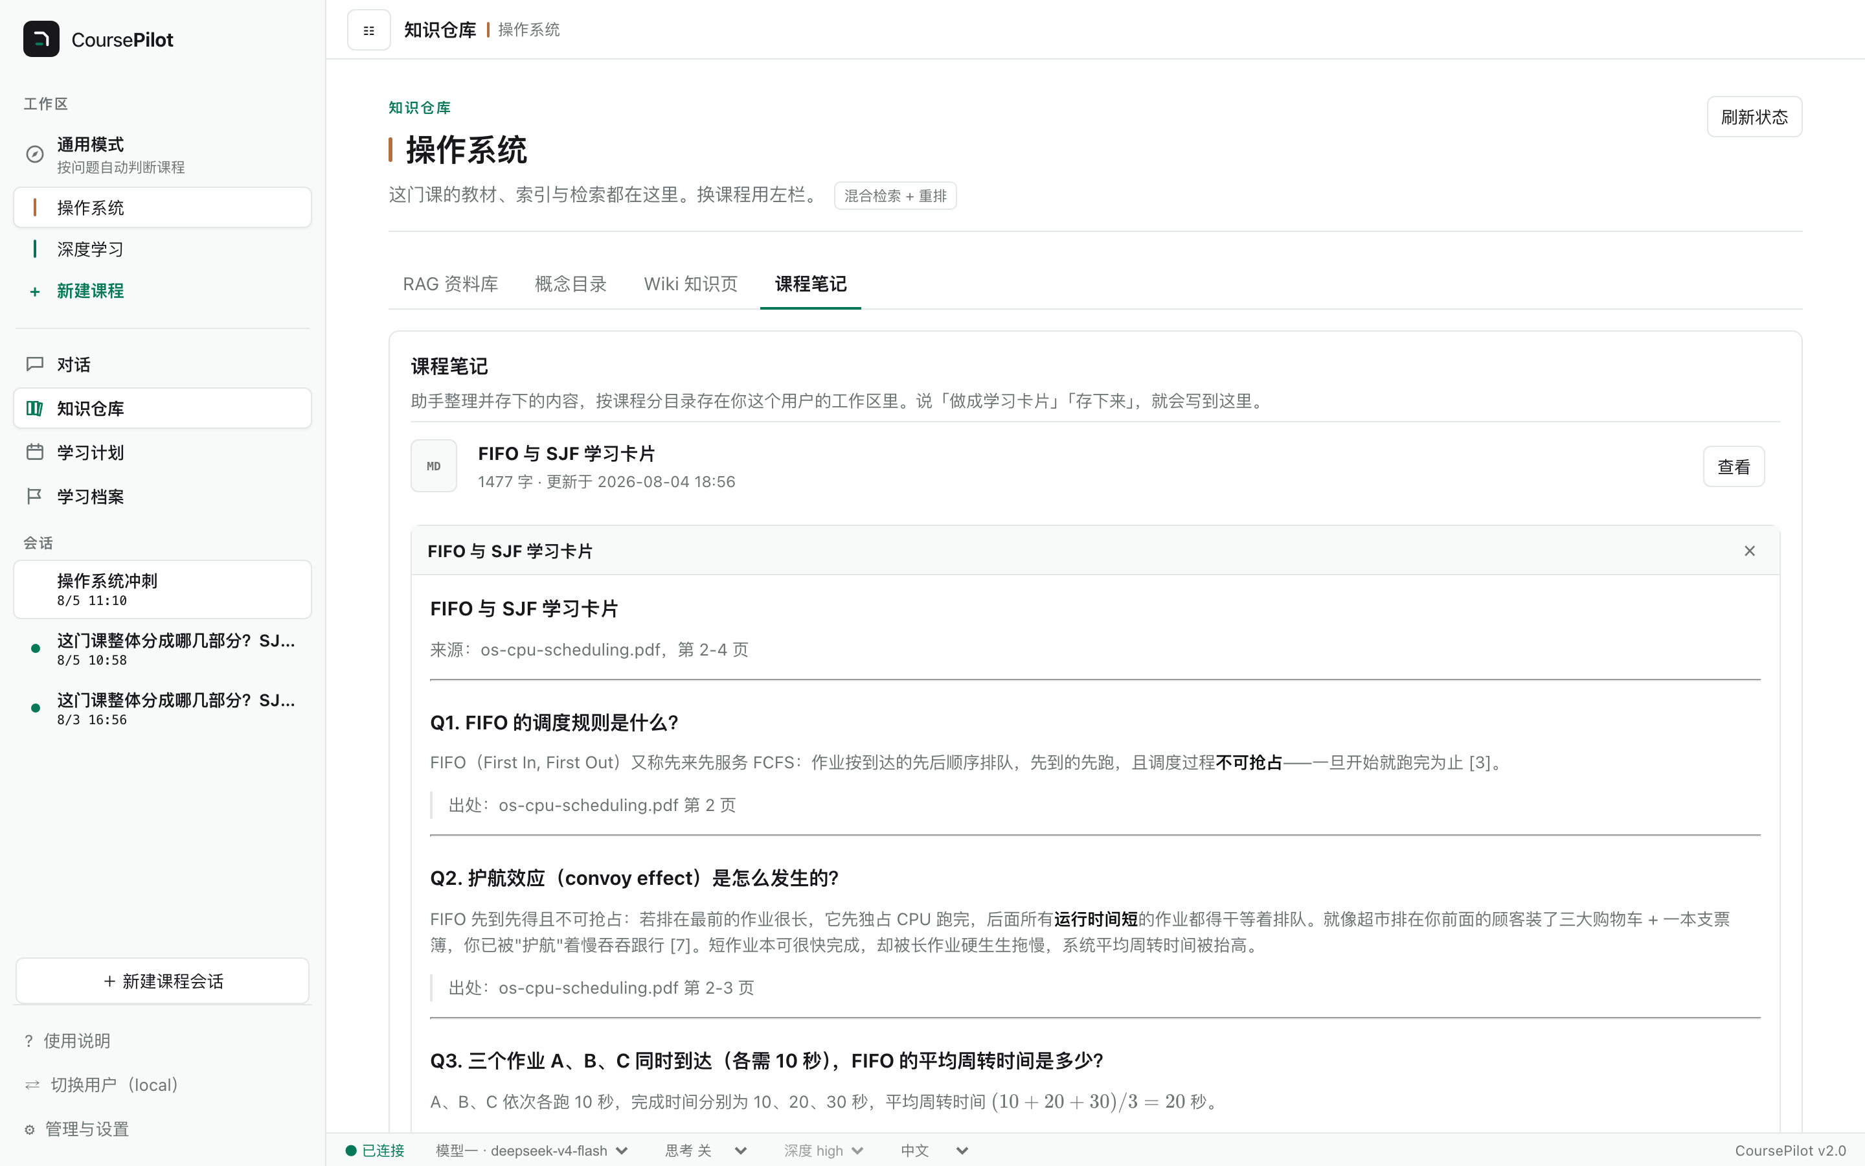Click 出处 os-cpu-scheduling.pdf 第 2-3 页
Screen dimensions: 1865x1166
(601, 988)
